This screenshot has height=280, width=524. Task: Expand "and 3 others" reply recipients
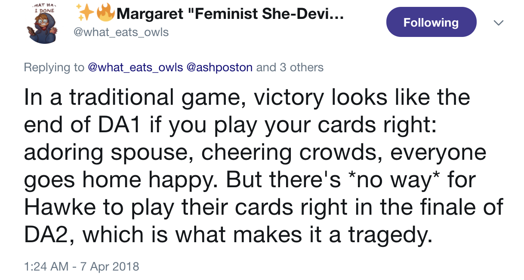click(x=290, y=67)
